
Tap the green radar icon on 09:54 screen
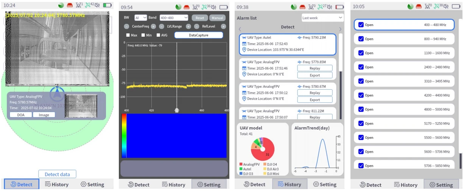[179, 7]
